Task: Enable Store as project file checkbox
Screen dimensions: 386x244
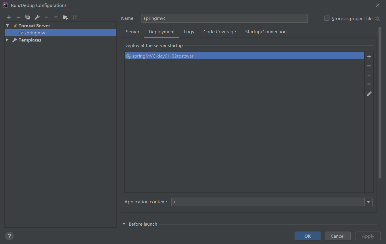Action: click(327, 18)
